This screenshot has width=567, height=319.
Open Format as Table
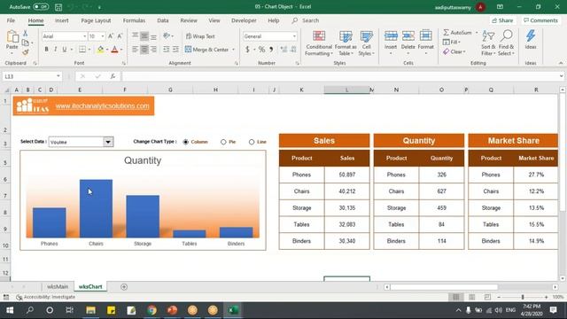pos(346,43)
